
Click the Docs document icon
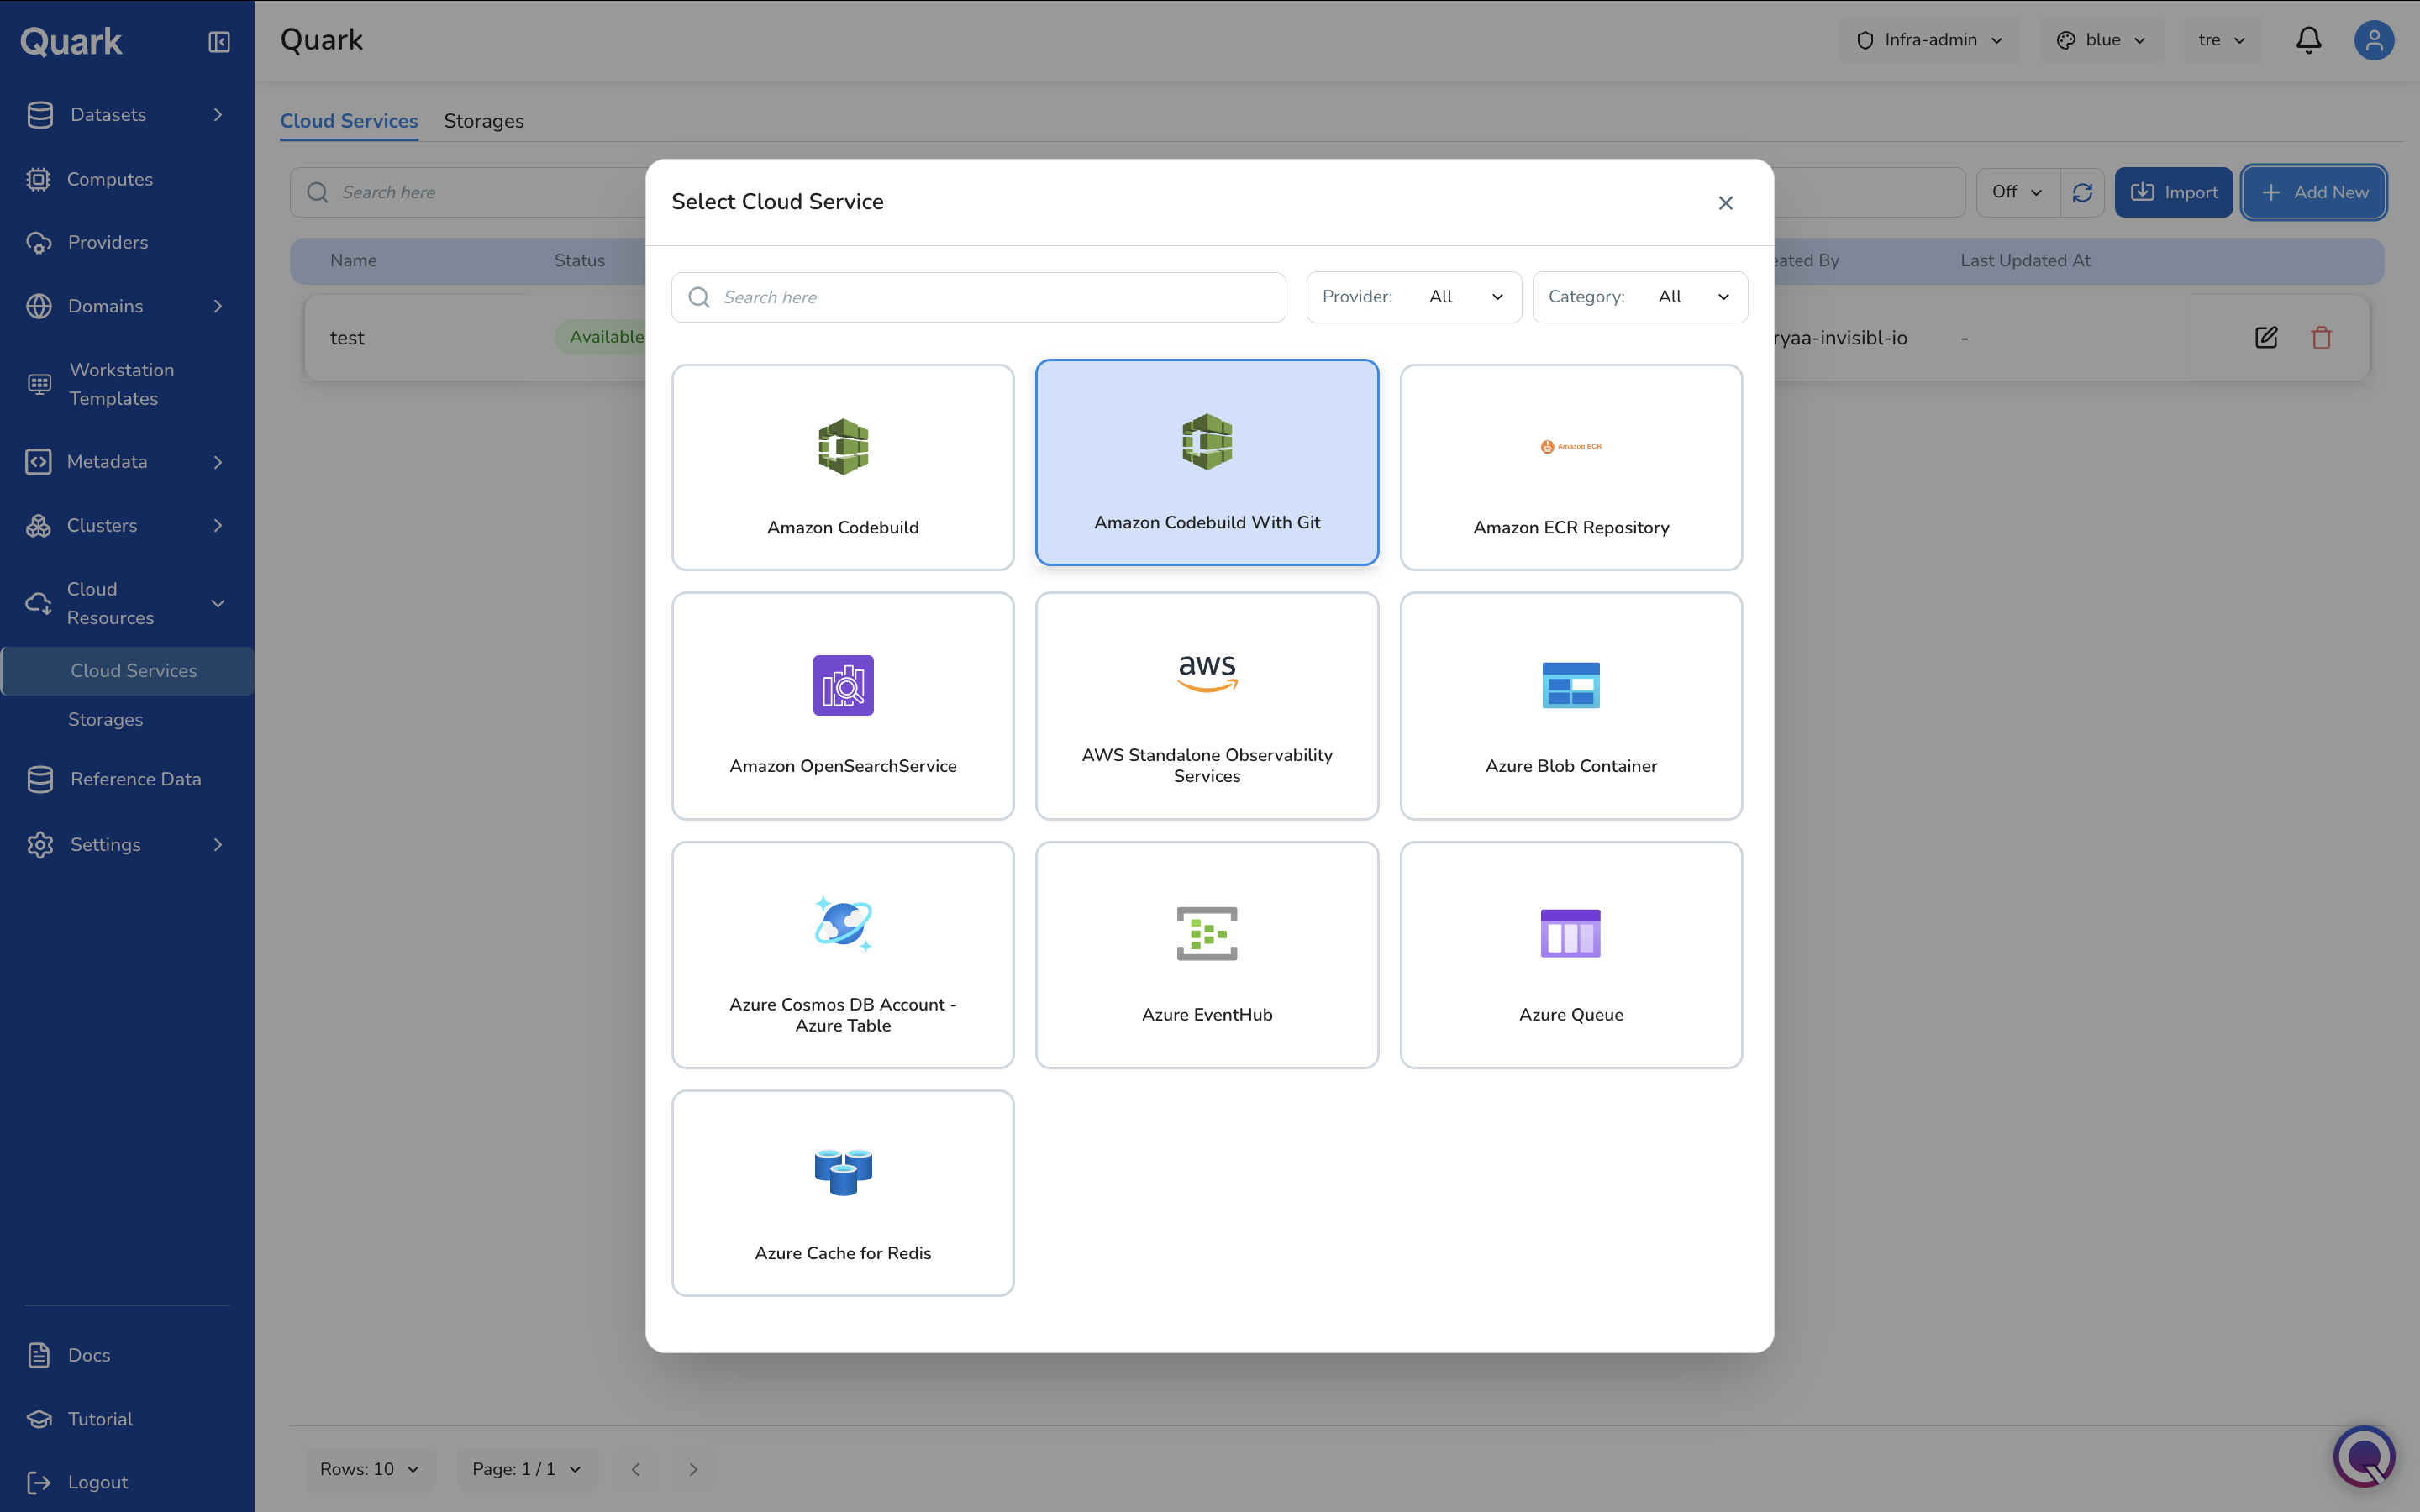coord(38,1355)
